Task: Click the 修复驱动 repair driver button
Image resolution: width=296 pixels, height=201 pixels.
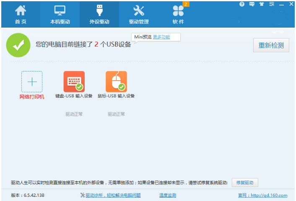Action: [245, 183]
